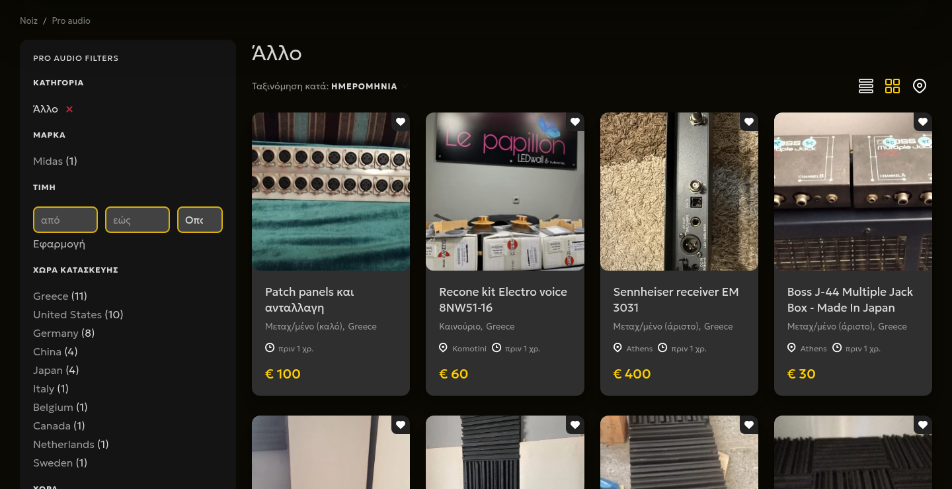
Task: Open the Sennheiser receiver EM 3031 title
Action: coord(676,300)
